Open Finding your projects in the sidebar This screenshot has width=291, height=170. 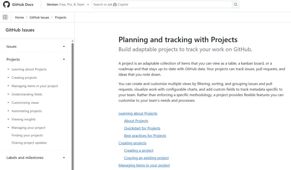tap(27, 135)
